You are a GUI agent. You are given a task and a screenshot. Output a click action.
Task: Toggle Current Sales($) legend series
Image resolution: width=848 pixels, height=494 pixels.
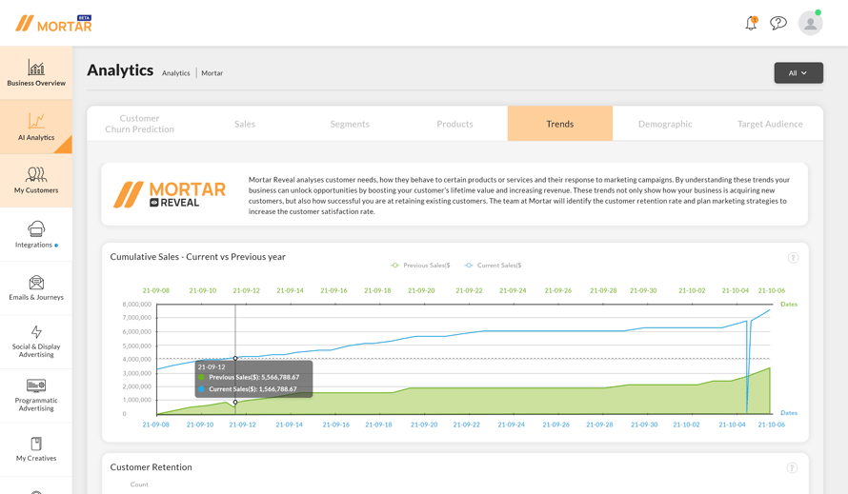coord(493,266)
